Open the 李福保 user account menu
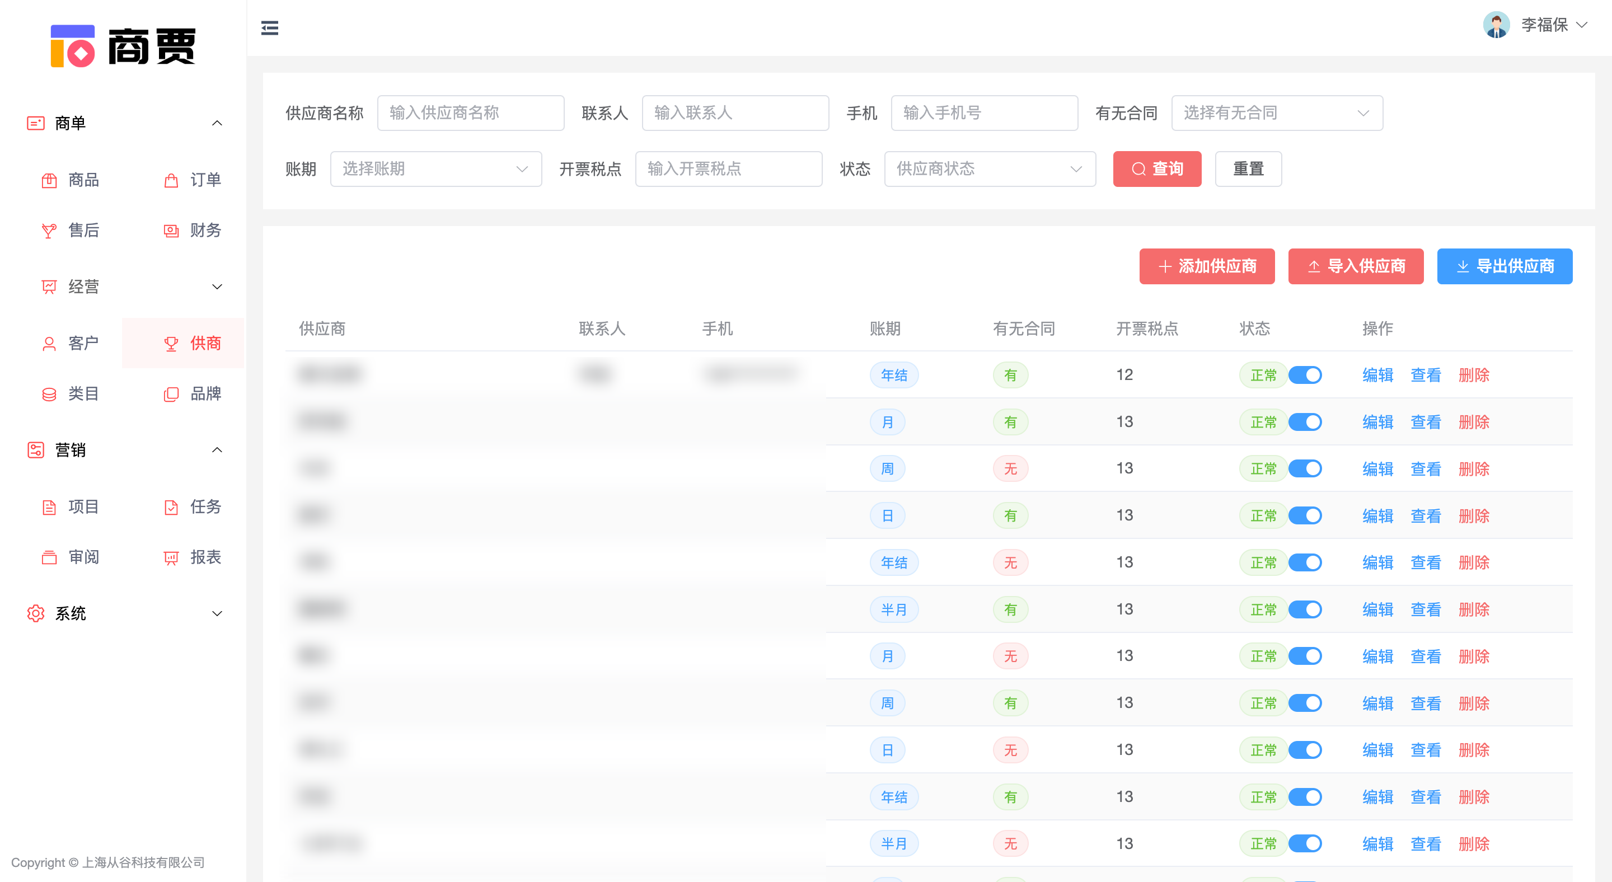Screen dimensions: 1612x882 coord(1545,25)
